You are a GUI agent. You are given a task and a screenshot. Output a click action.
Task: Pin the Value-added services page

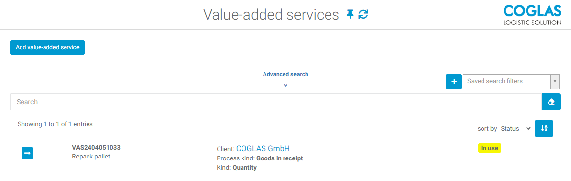tap(350, 15)
